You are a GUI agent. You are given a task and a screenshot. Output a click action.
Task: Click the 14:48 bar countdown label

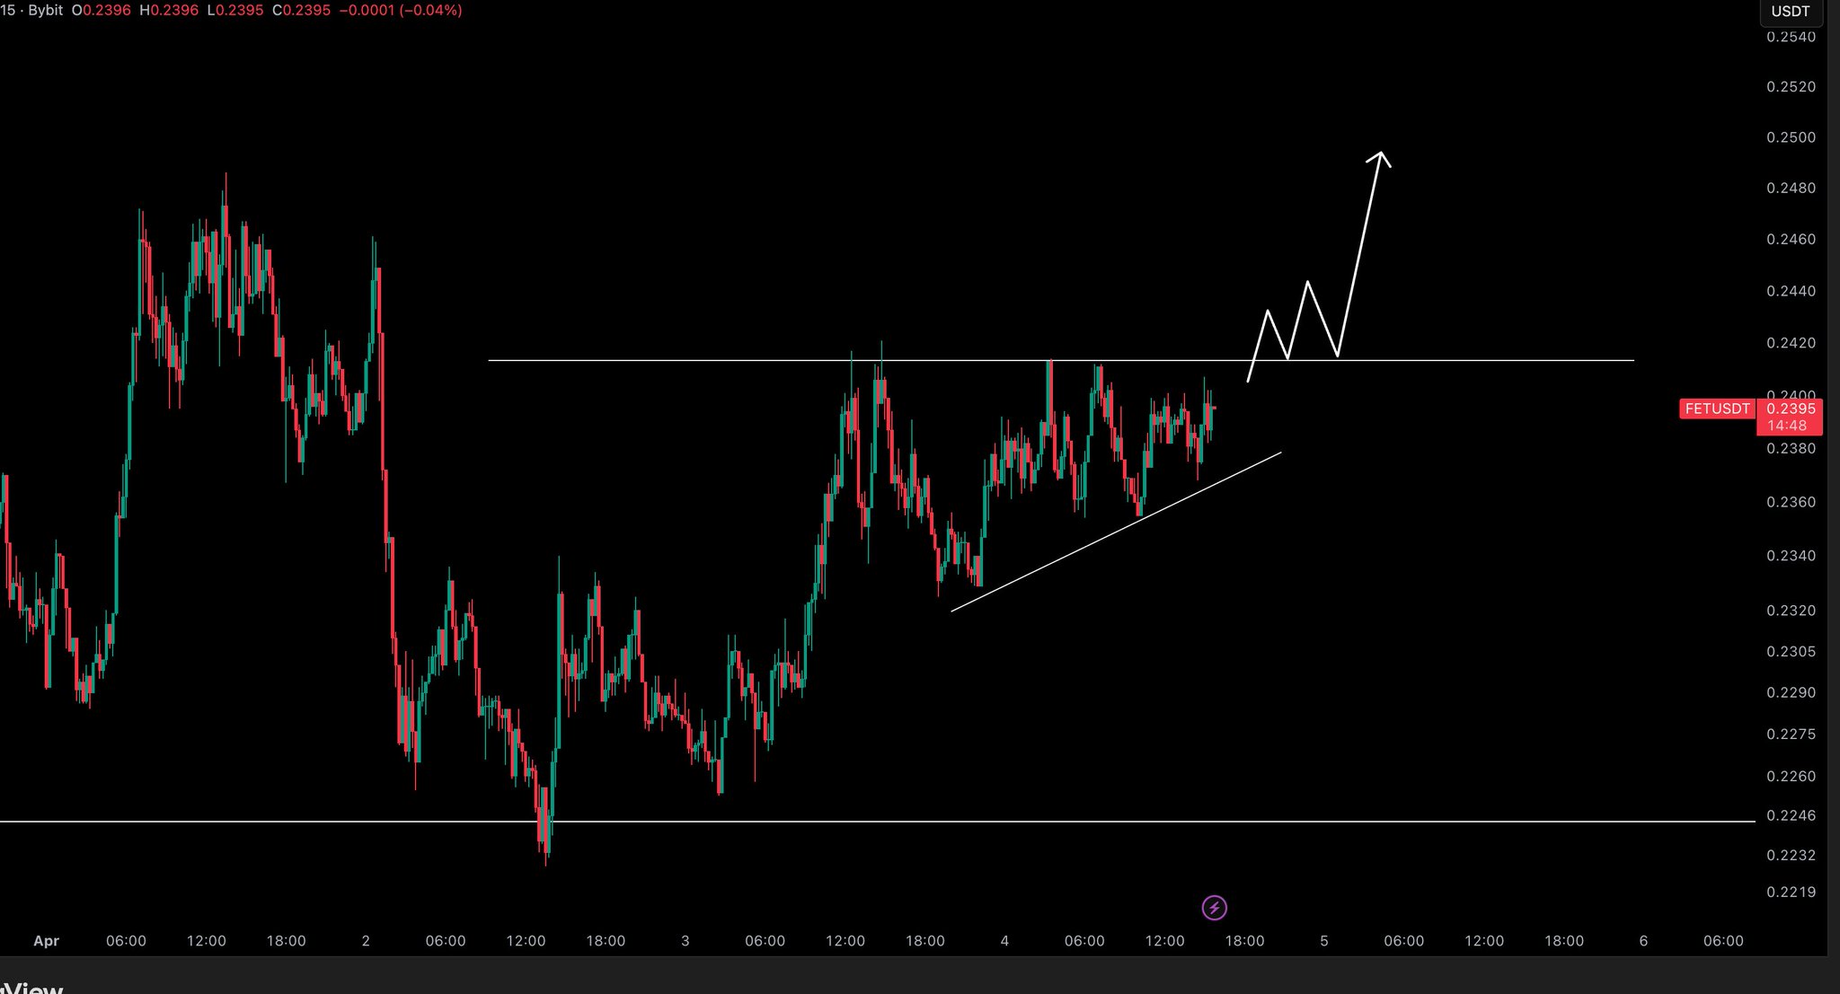(x=1788, y=426)
